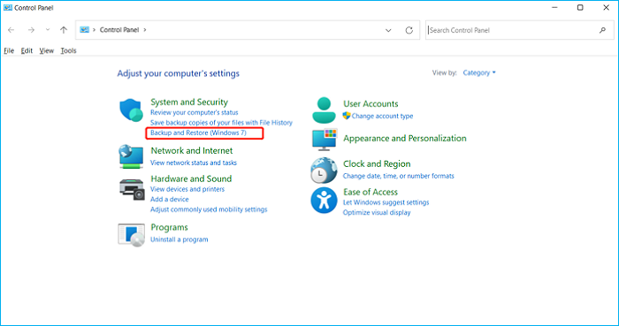Viewport: 619px width, 326px height.
Task: Click Change account type link
Action: tap(382, 116)
